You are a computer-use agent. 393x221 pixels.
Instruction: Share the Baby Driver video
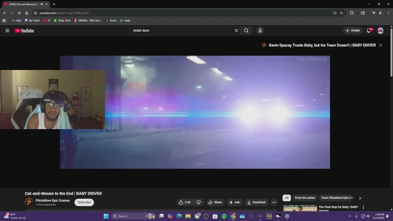tap(215, 202)
